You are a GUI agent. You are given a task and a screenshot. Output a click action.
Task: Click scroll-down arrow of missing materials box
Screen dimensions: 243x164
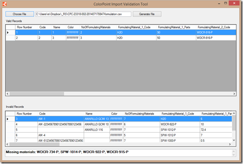click(234, 155)
